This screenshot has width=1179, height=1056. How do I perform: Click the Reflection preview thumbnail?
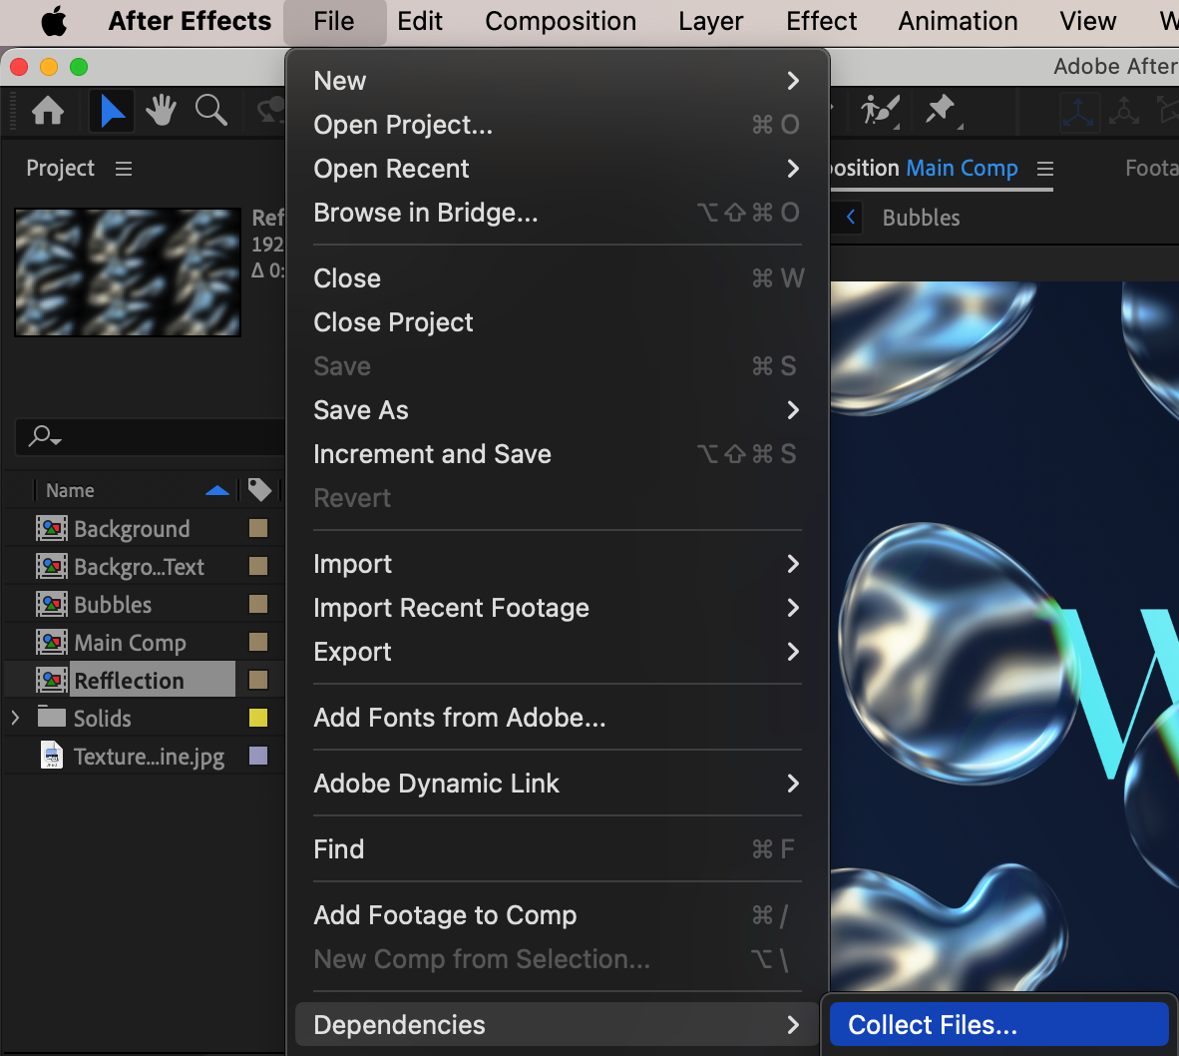128,272
